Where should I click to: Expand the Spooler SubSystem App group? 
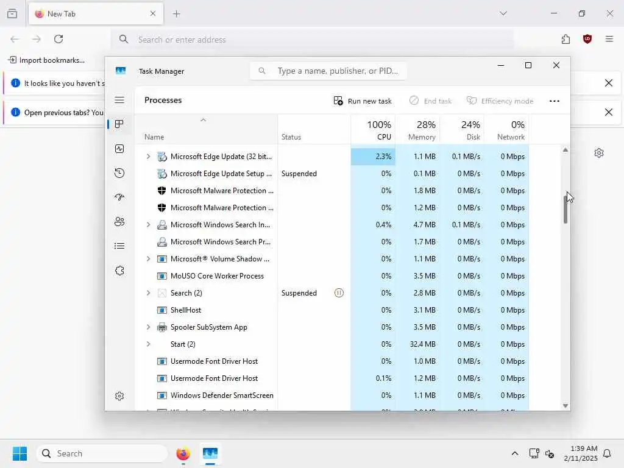click(x=148, y=327)
